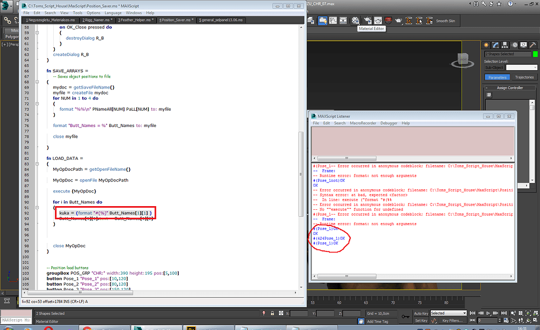Screen dimensions: 540x330
Task: Click inside the frame number field
Action: [x=487, y=320]
